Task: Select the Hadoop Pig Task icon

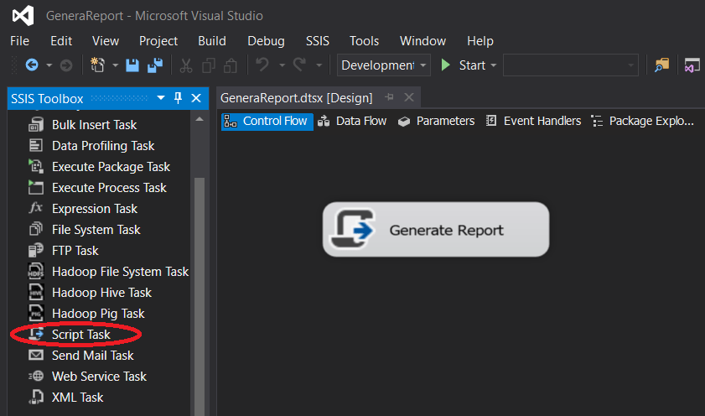Action: click(36, 313)
